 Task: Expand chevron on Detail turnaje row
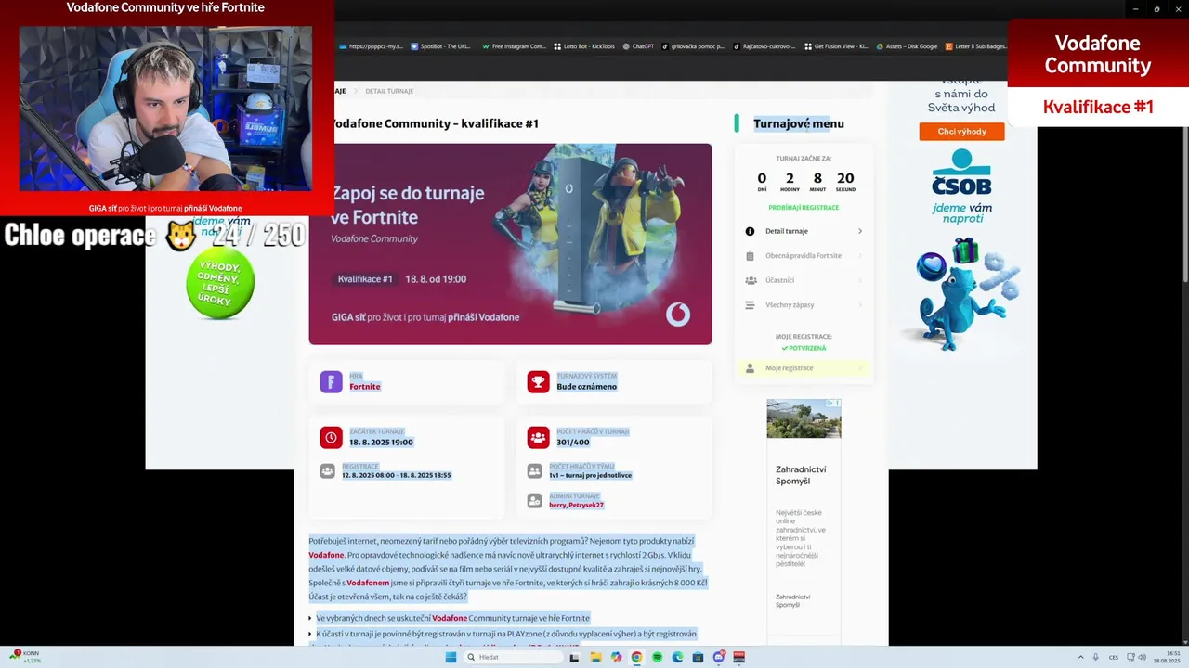tap(860, 231)
